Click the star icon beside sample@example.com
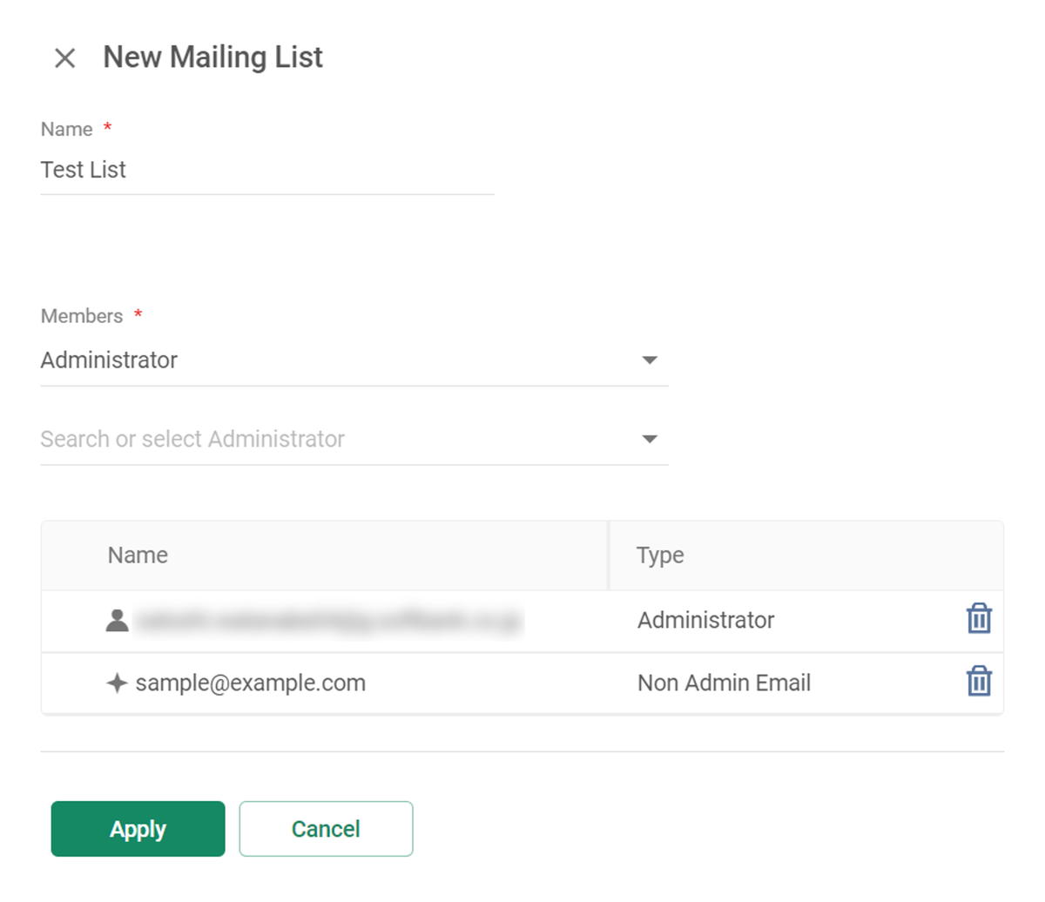This screenshot has width=1045, height=902. pyautogui.click(x=117, y=683)
